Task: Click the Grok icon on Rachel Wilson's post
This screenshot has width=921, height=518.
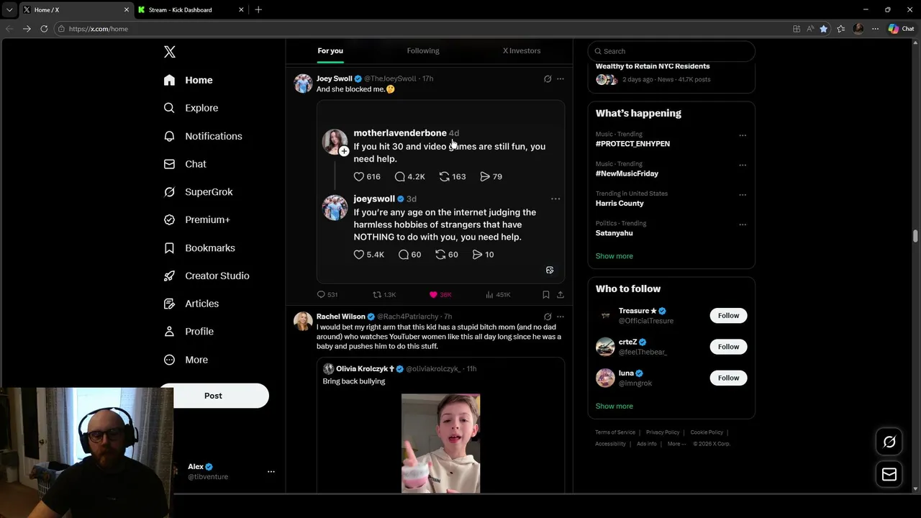Action: pyautogui.click(x=548, y=317)
